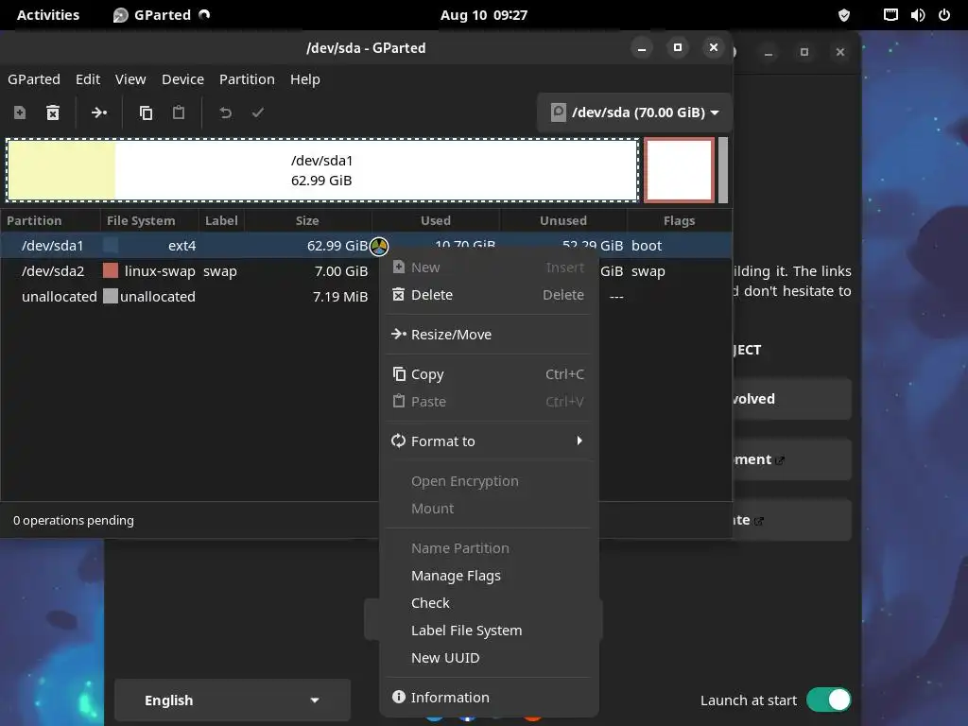This screenshot has width=968, height=726.
Task: Select Check from the context menu
Action: tap(488, 602)
